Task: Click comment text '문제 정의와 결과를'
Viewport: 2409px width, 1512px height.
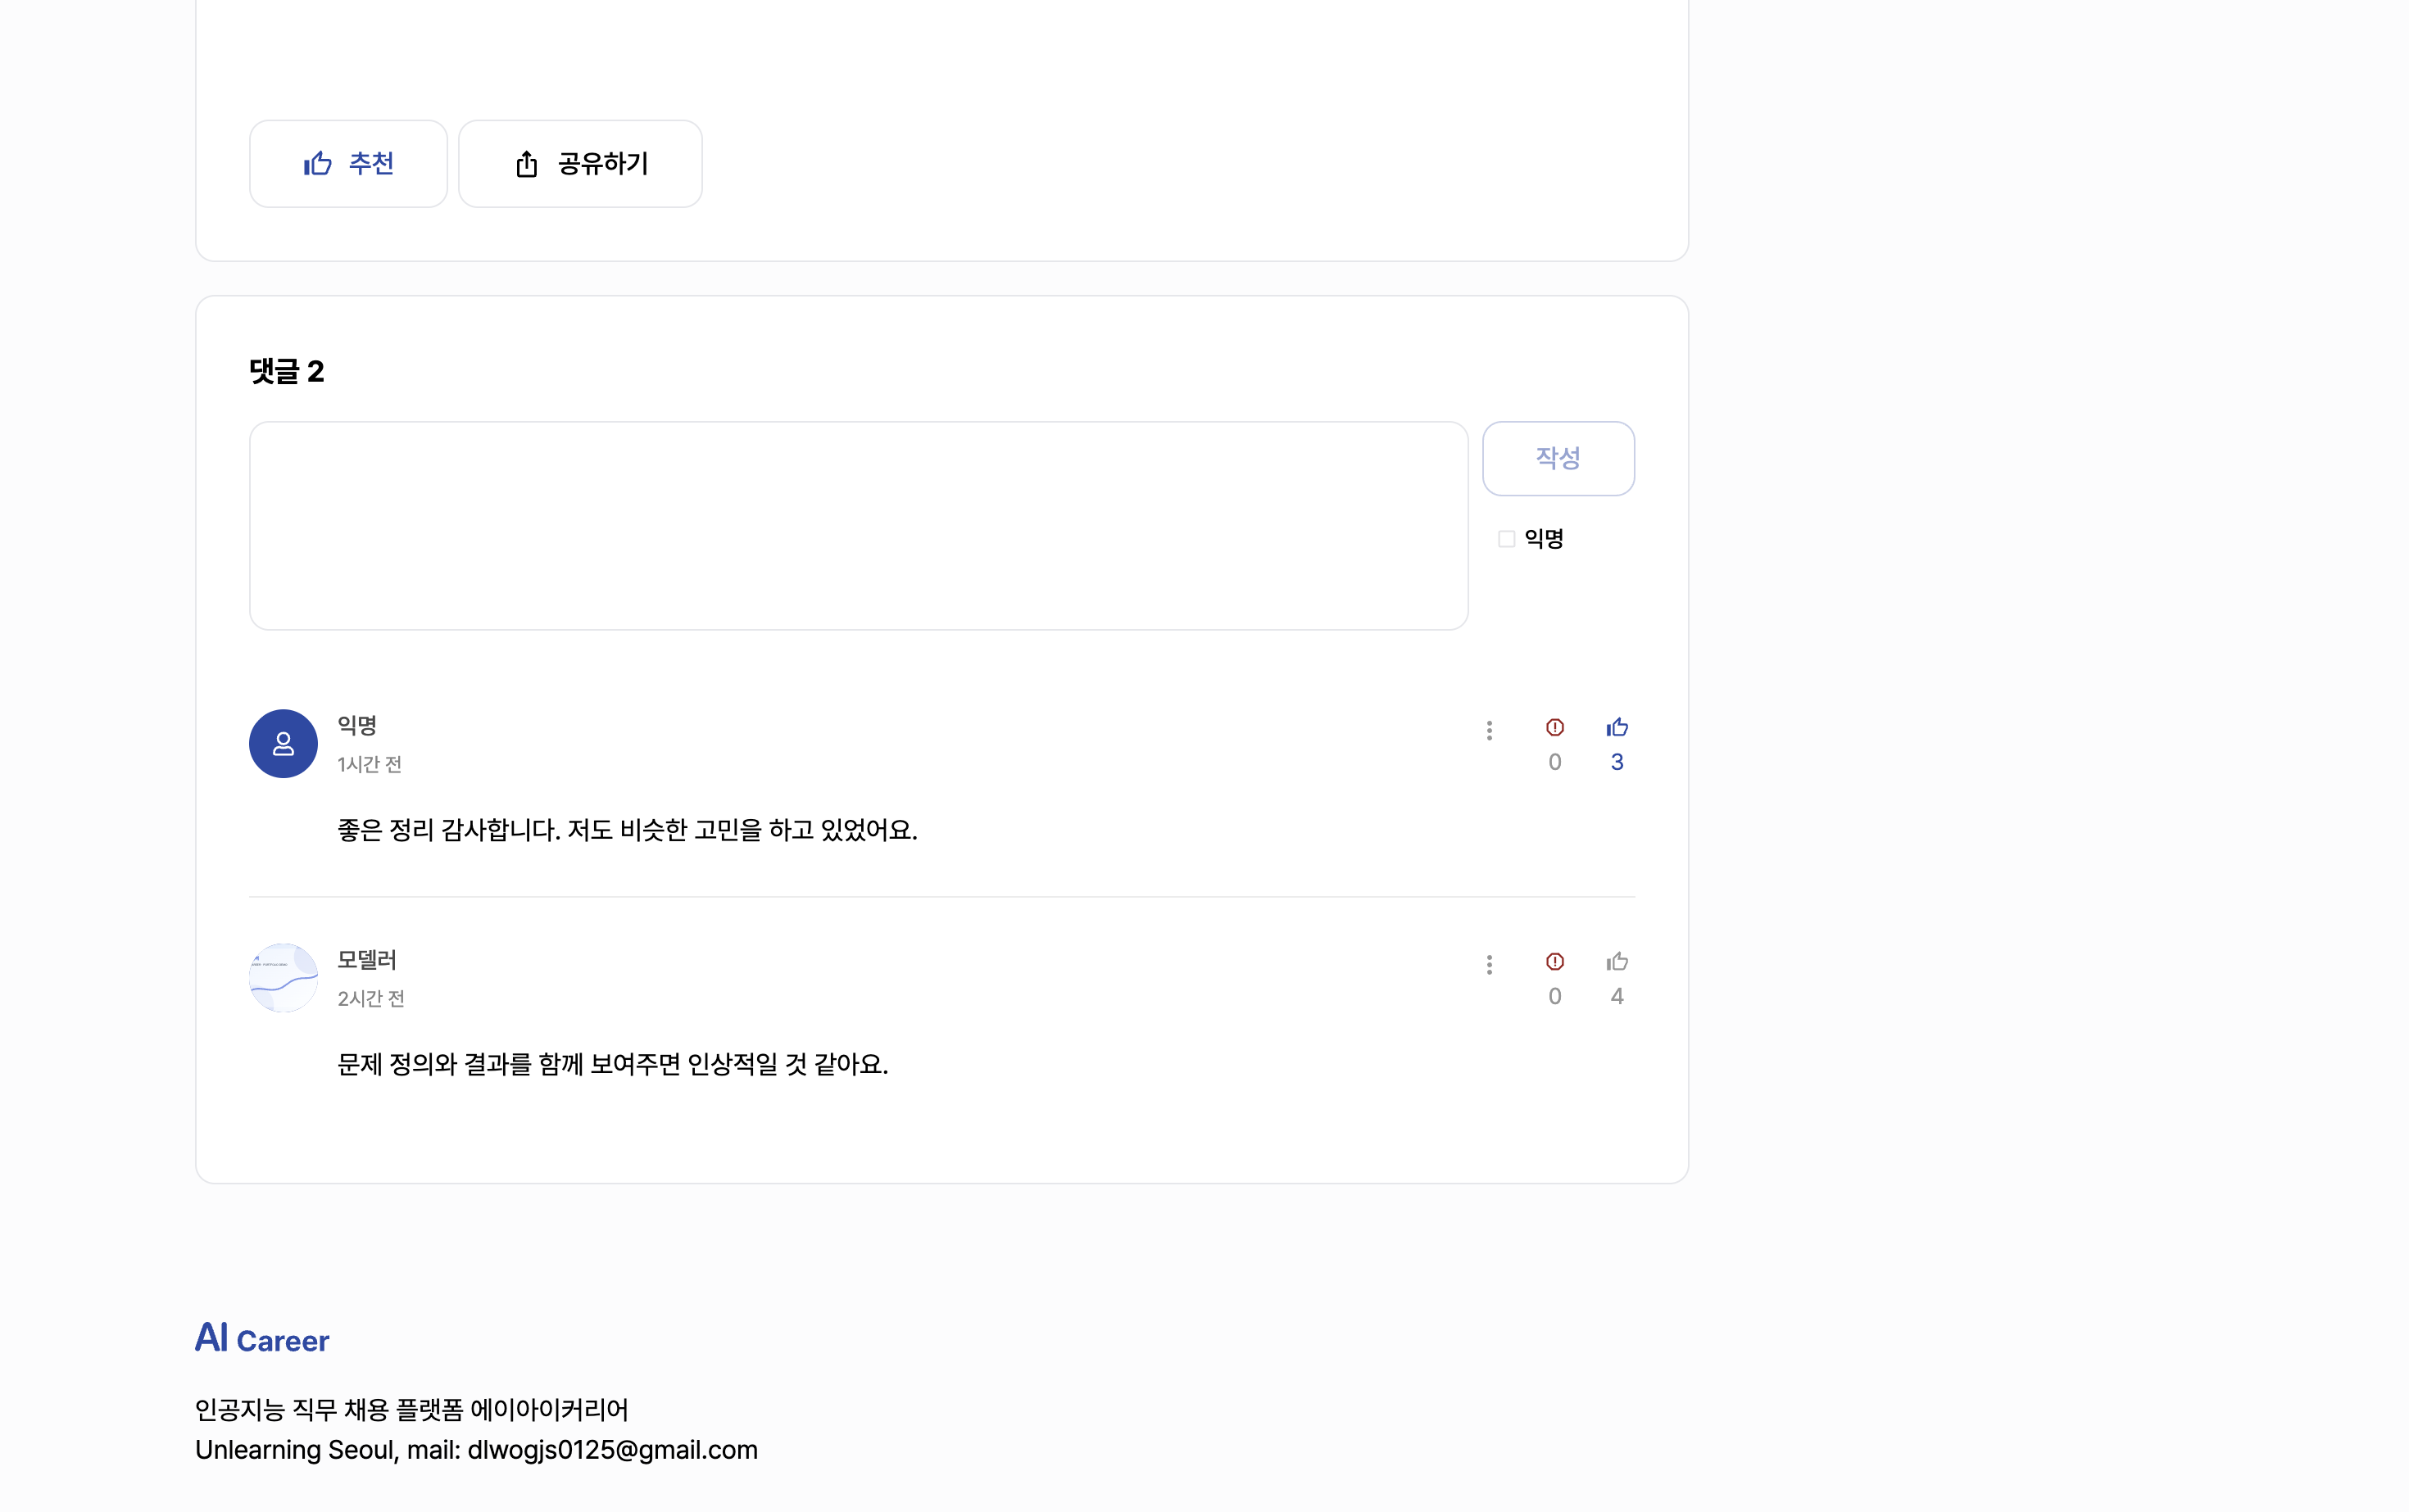Action: (x=434, y=1064)
